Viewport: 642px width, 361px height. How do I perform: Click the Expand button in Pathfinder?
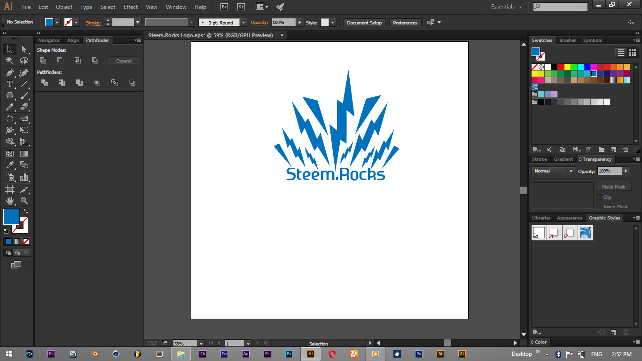coord(124,61)
